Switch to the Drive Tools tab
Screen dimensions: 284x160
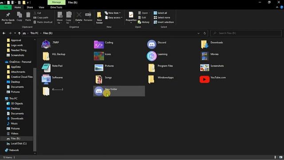point(56,8)
